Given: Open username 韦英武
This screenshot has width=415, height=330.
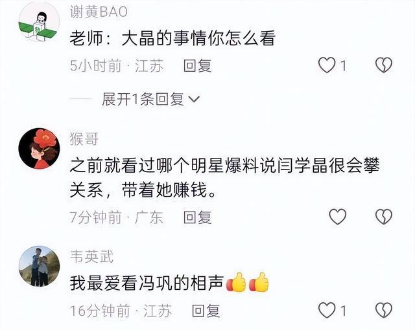Looking at the screenshot, I should coord(91,257).
